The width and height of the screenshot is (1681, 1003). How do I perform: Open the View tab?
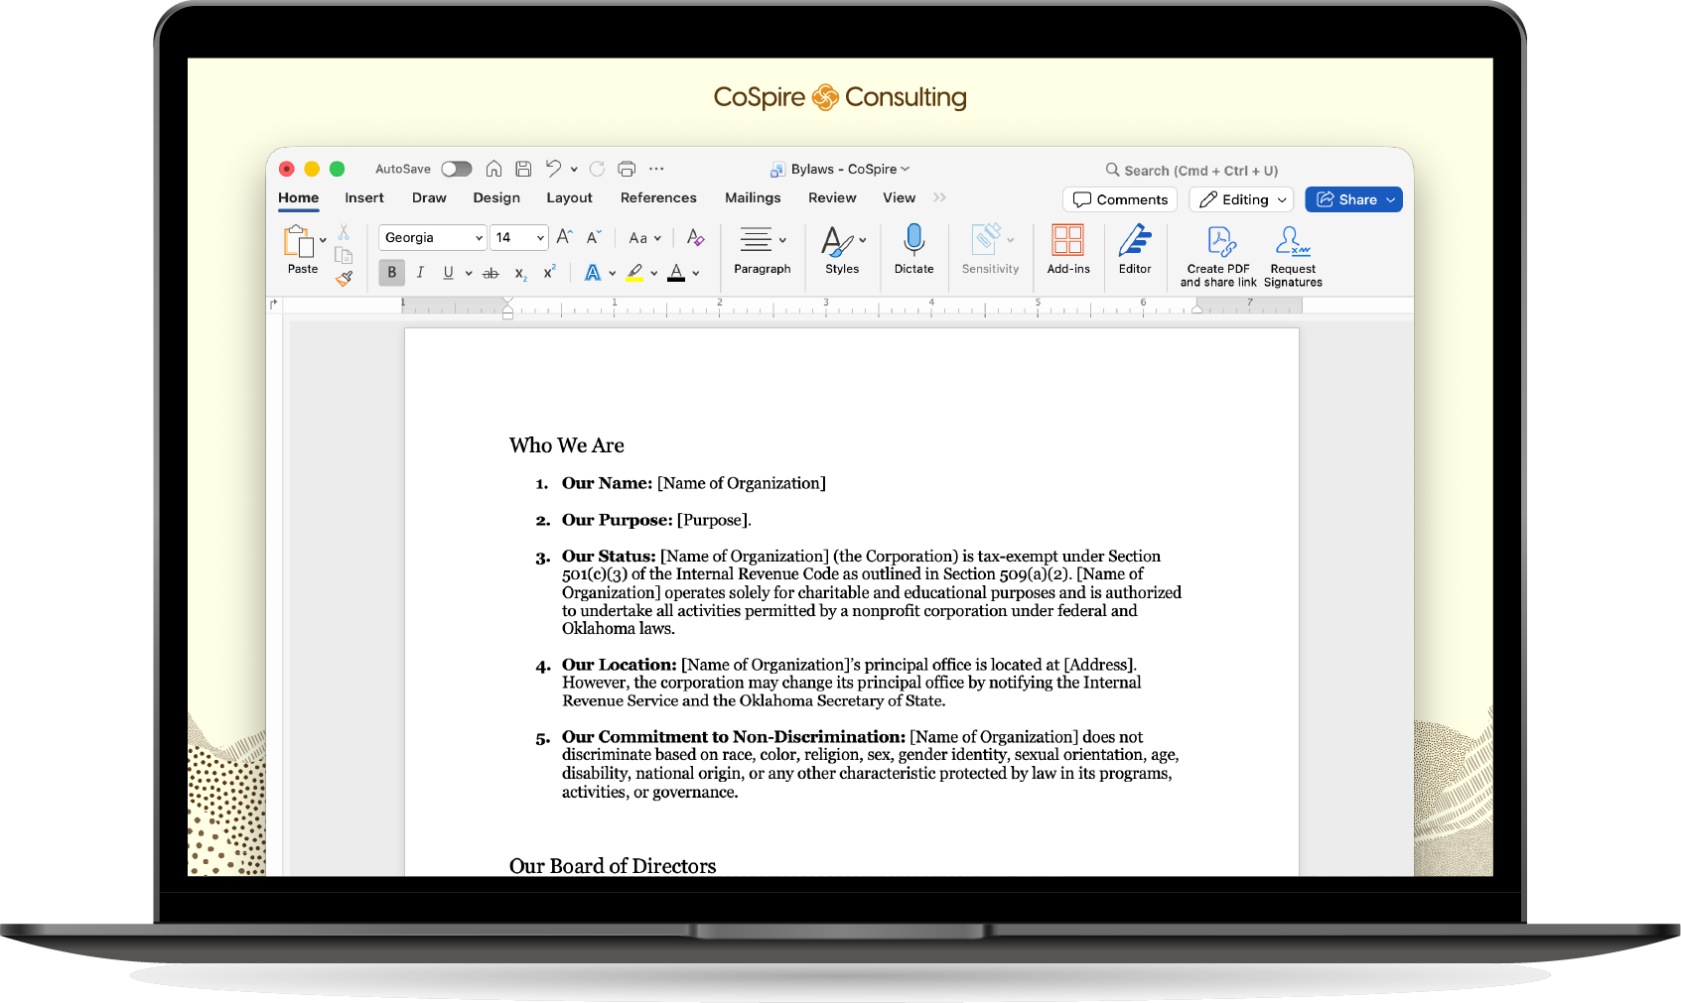click(899, 198)
